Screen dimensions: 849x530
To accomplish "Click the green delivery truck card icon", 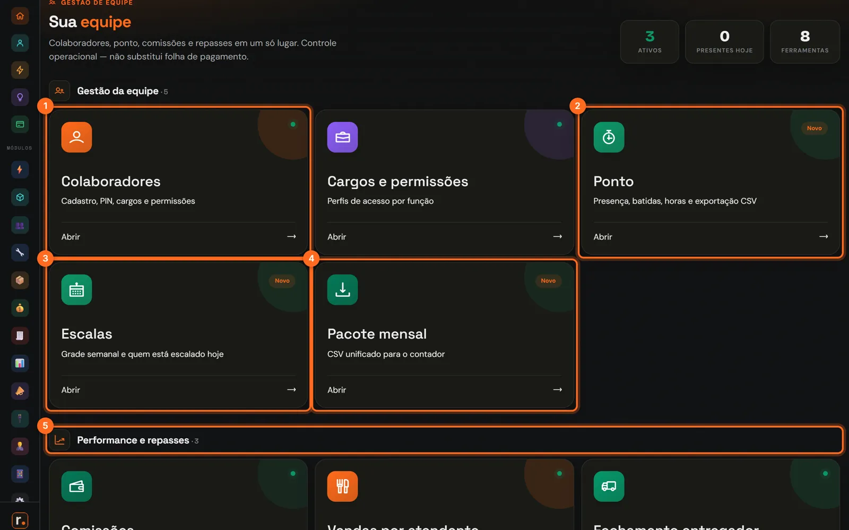I will (x=609, y=487).
